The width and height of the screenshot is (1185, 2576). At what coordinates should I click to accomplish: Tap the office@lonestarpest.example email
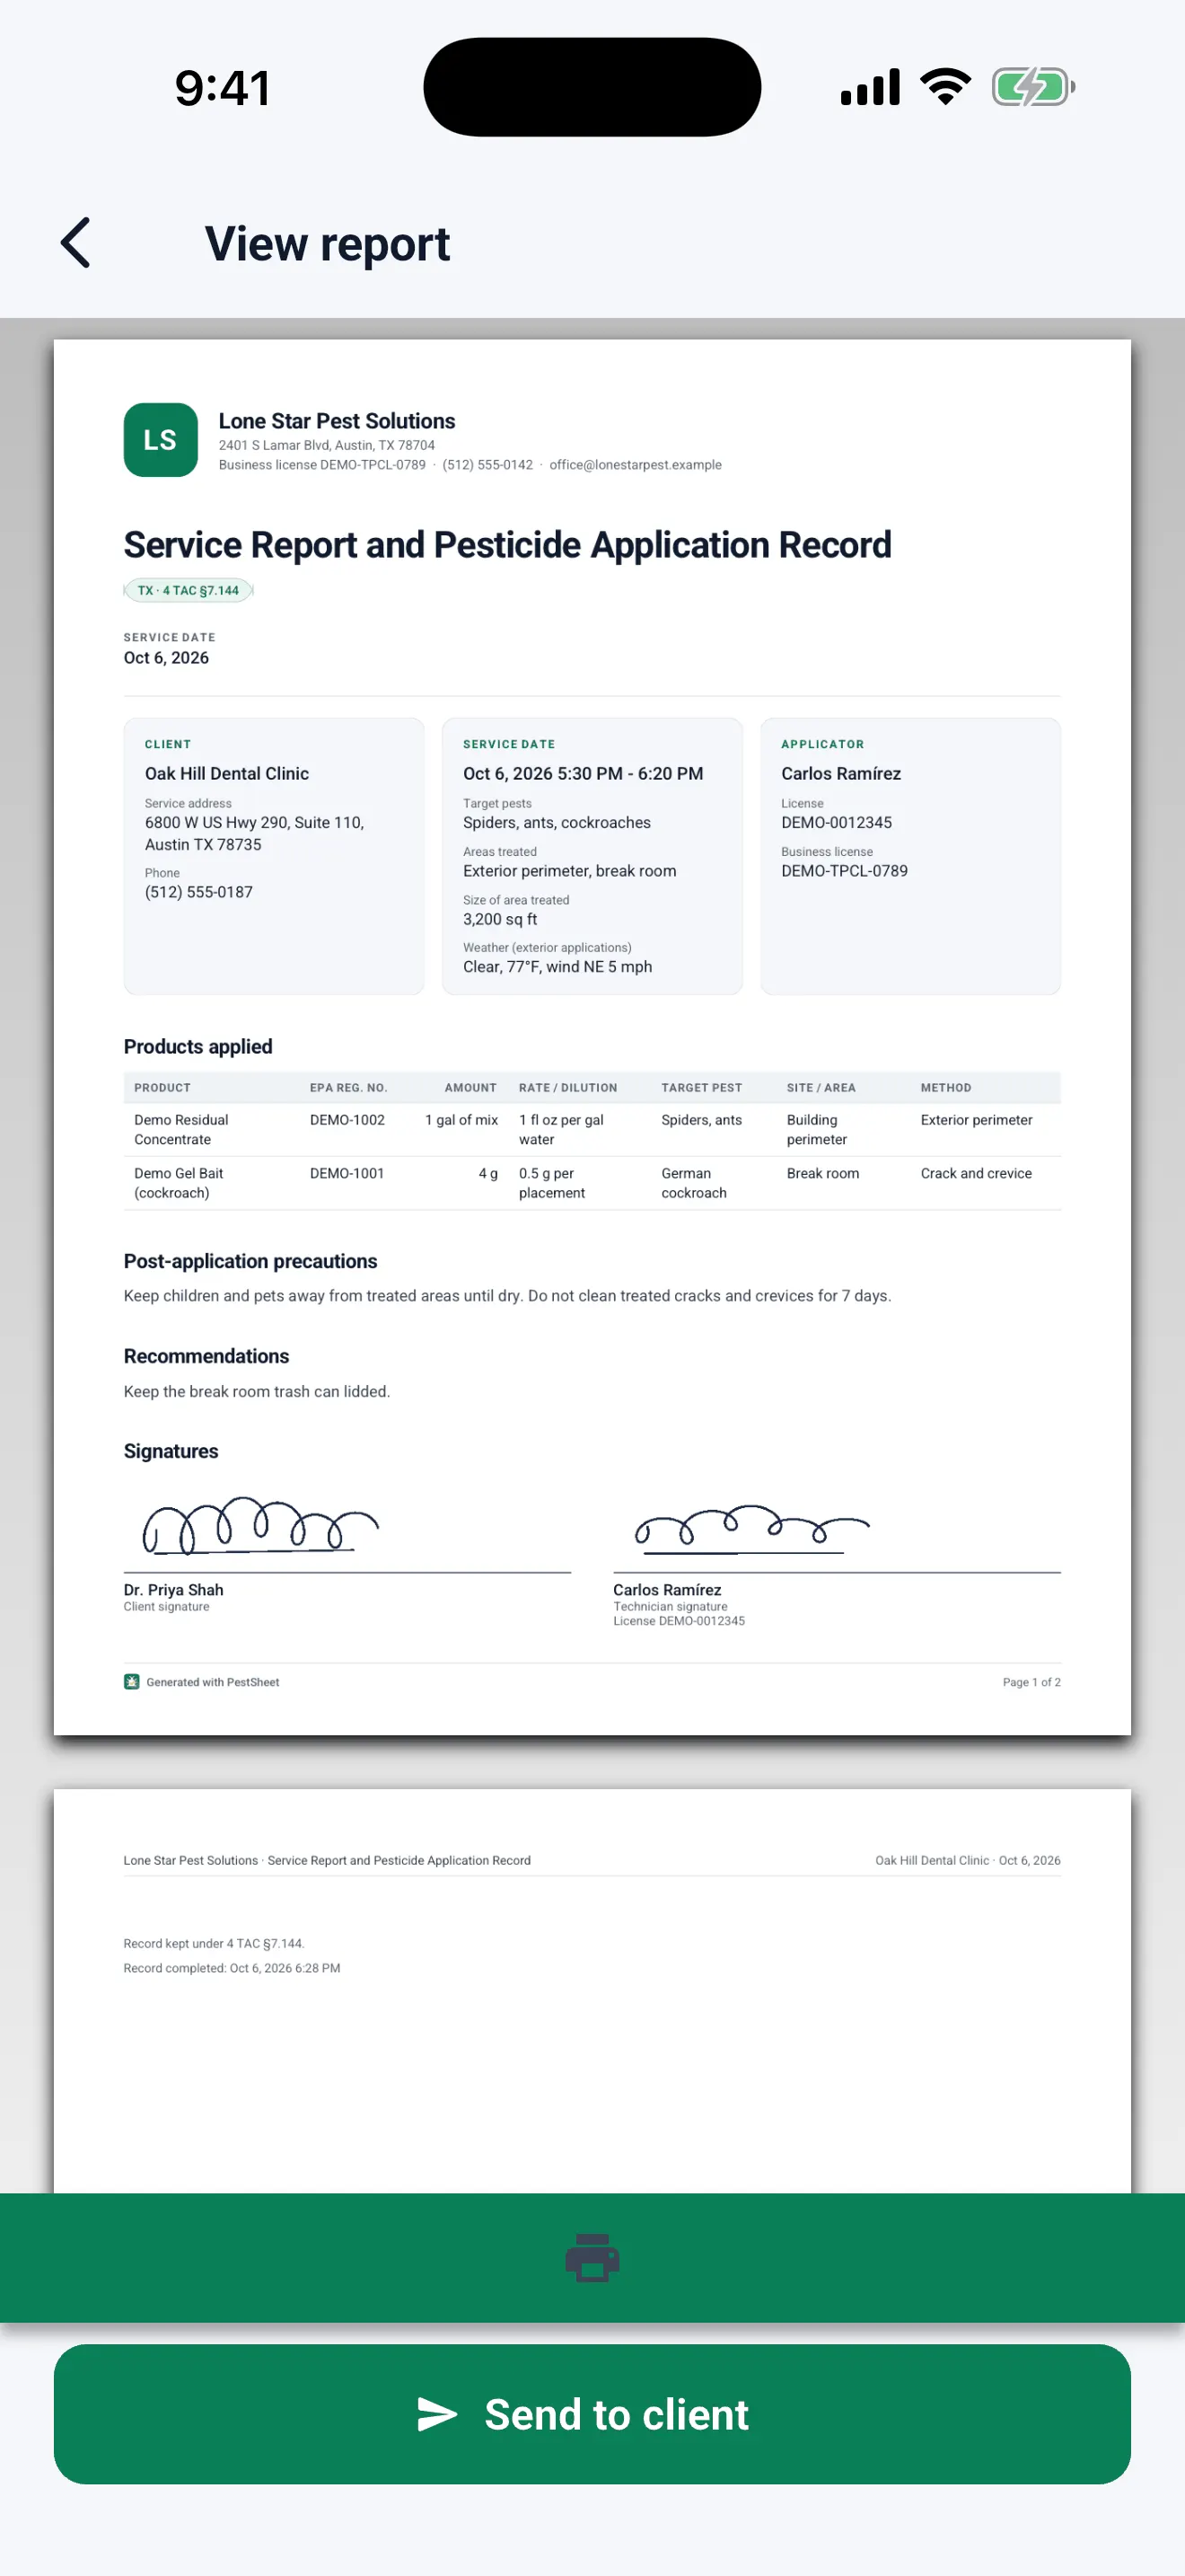pyautogui.click(x=636, y=465)
